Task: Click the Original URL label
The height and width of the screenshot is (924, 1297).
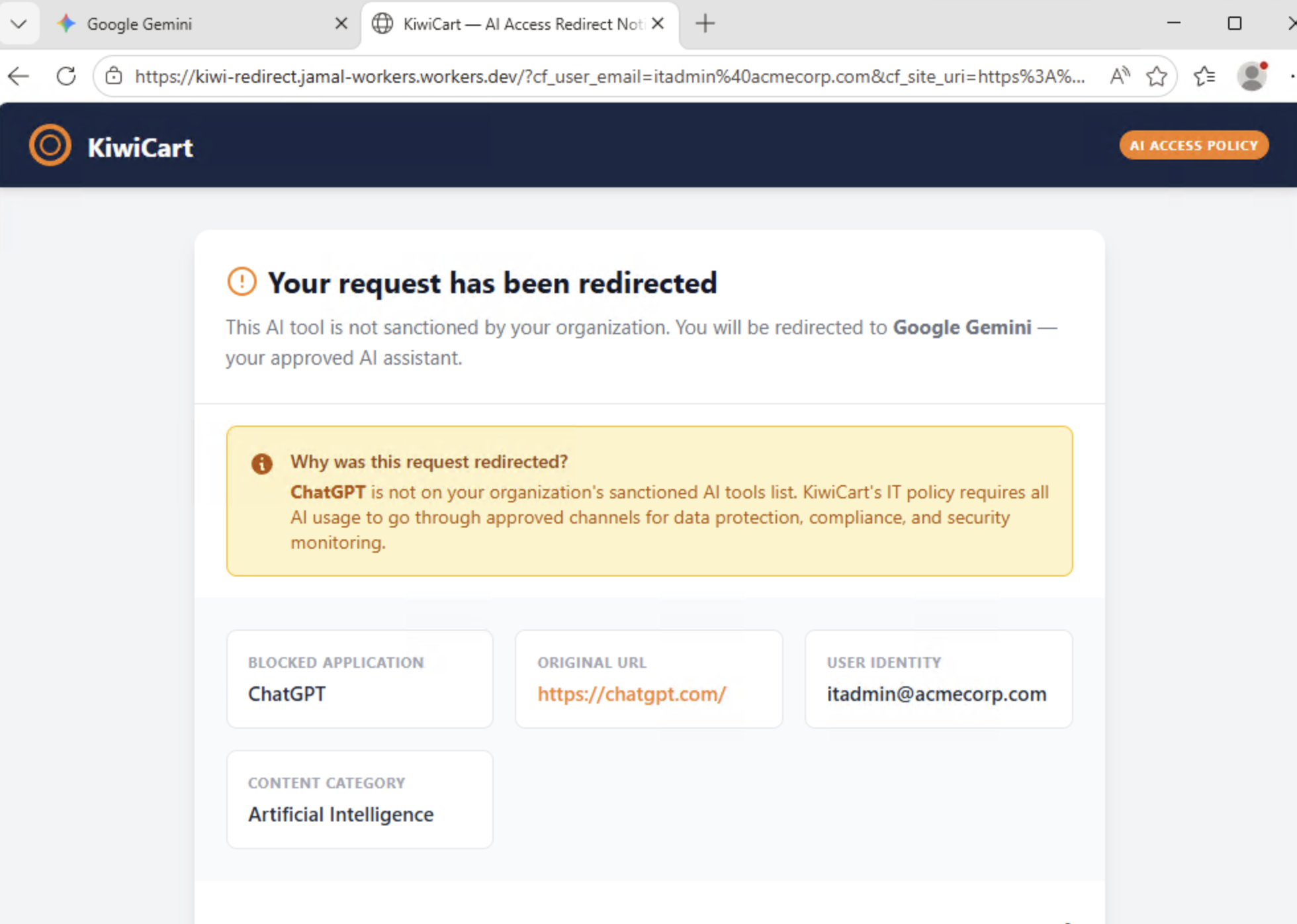Action: pos(592,663)
